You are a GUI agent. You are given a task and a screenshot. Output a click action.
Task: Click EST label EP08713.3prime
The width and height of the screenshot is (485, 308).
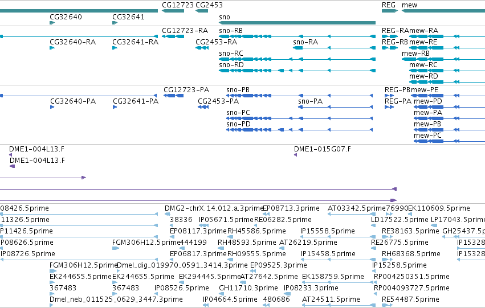pos(291,208)
